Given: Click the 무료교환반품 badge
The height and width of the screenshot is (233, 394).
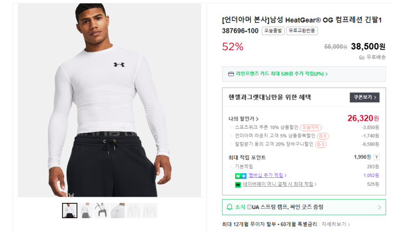Looking at the screenshot, I should coord(302,31).
